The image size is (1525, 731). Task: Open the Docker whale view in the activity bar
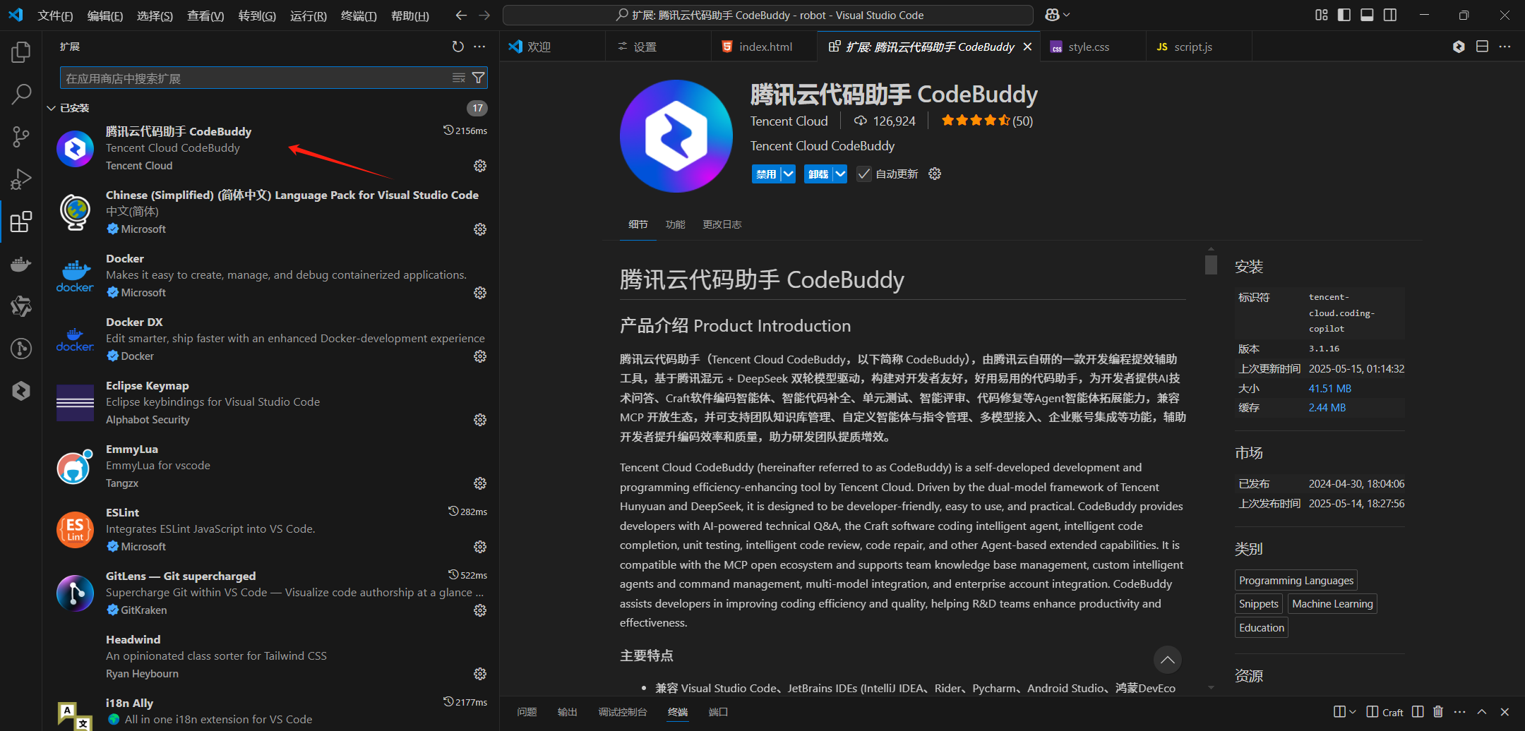(x=21, y=264)
